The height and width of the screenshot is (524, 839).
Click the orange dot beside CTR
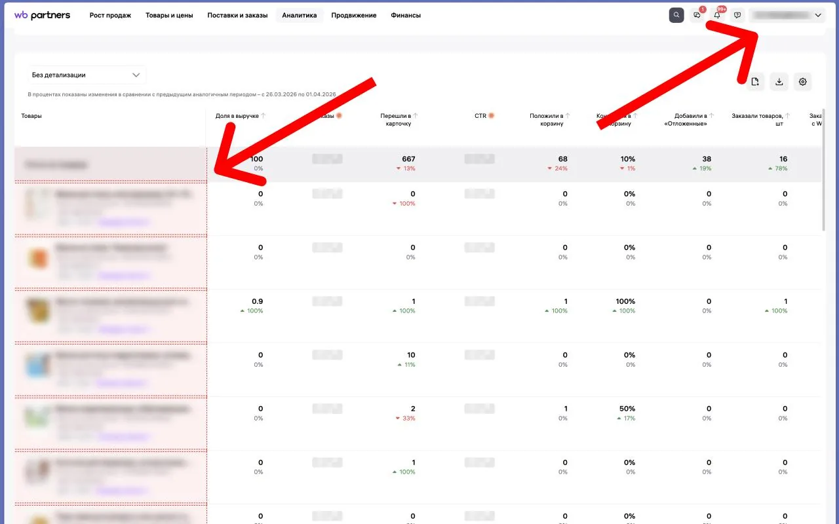491,116
